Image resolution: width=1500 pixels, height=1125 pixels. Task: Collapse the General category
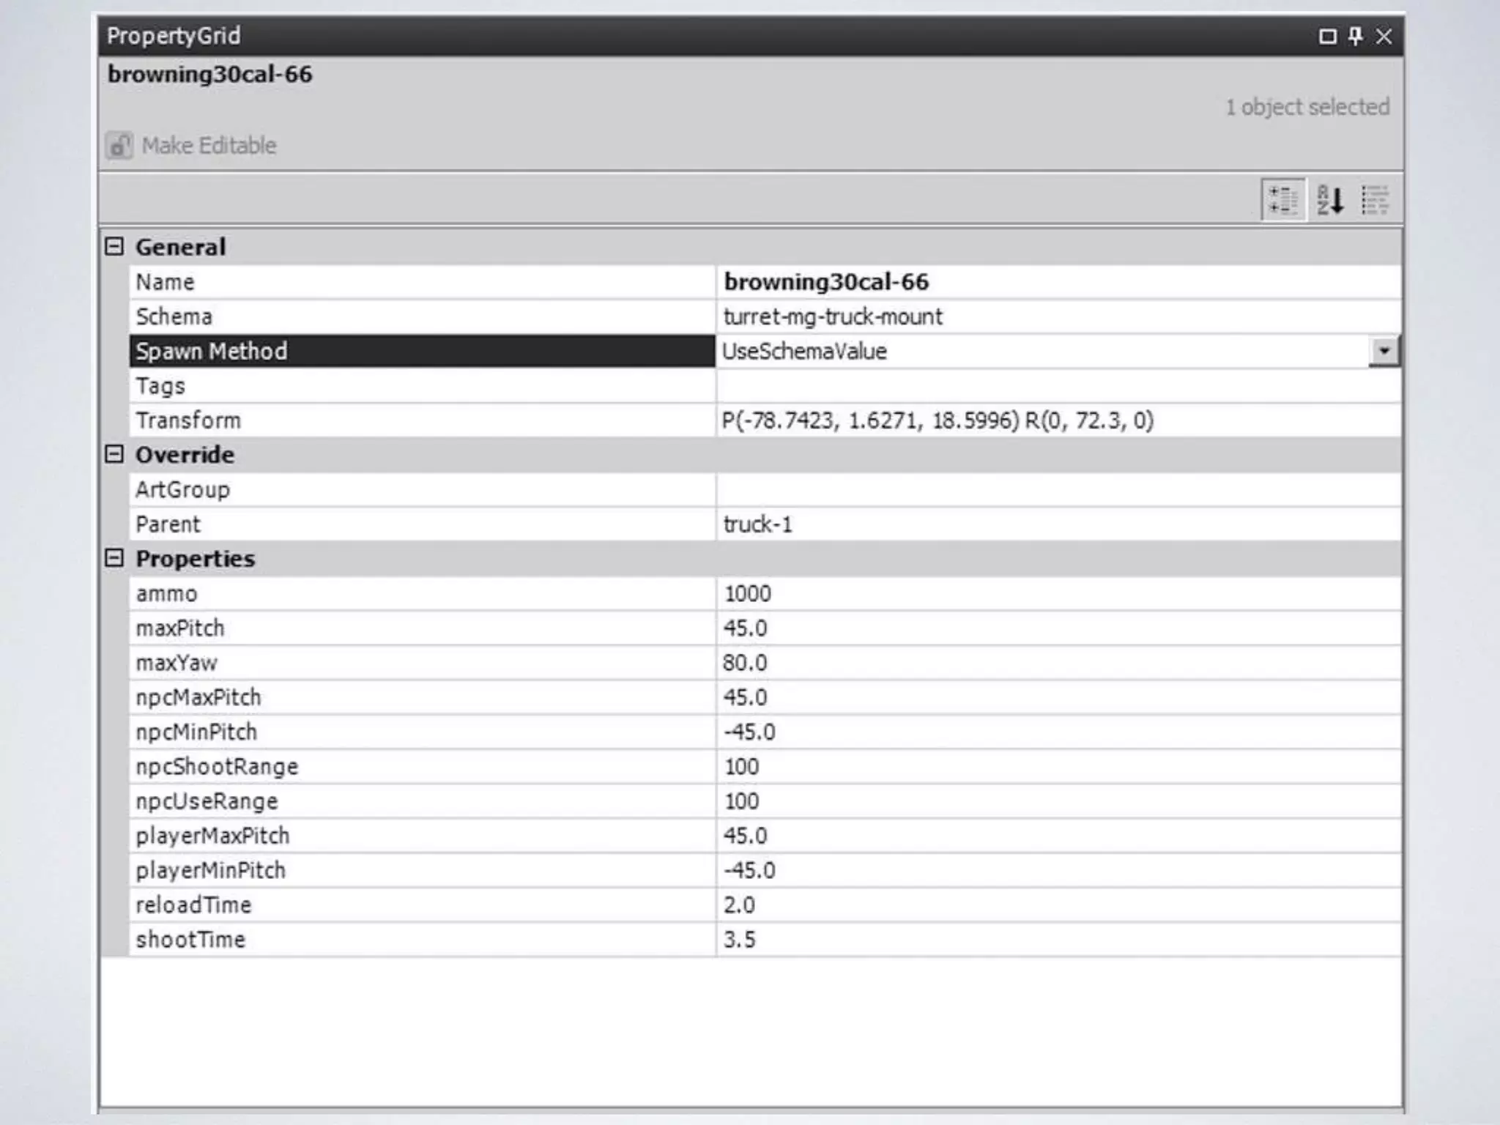114,246
